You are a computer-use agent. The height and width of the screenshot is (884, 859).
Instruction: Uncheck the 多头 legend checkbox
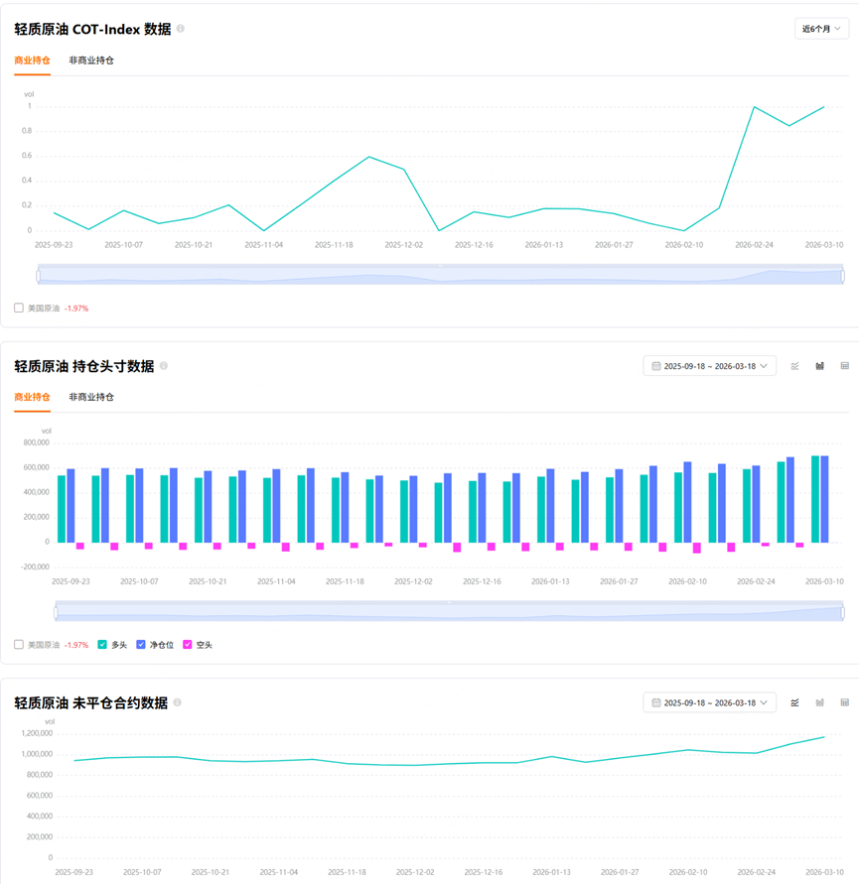coord(102,644)
